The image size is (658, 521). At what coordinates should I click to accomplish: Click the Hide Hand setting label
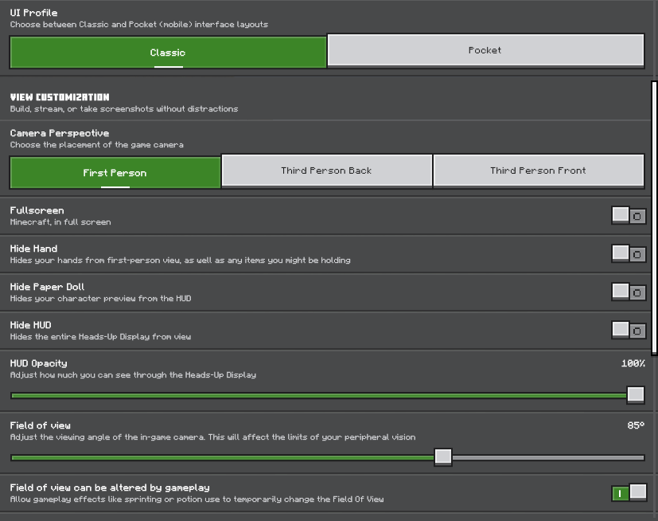[x=33, y=249]
